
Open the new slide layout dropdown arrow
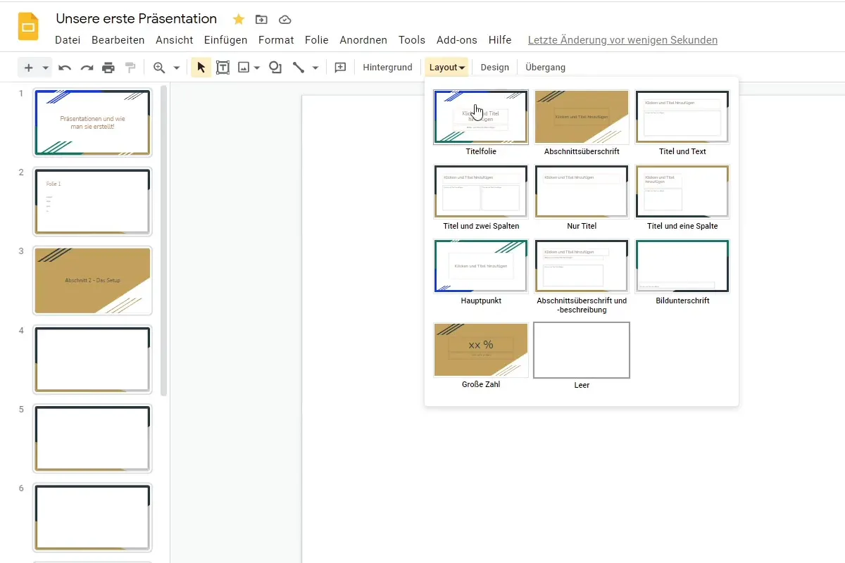(x=45, y=68)
